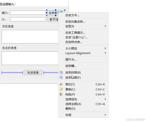Select the horizontal spacer left of 发送信息
Image resolution: width=146 pixels, height=123 pixels.
pos(12,73)
